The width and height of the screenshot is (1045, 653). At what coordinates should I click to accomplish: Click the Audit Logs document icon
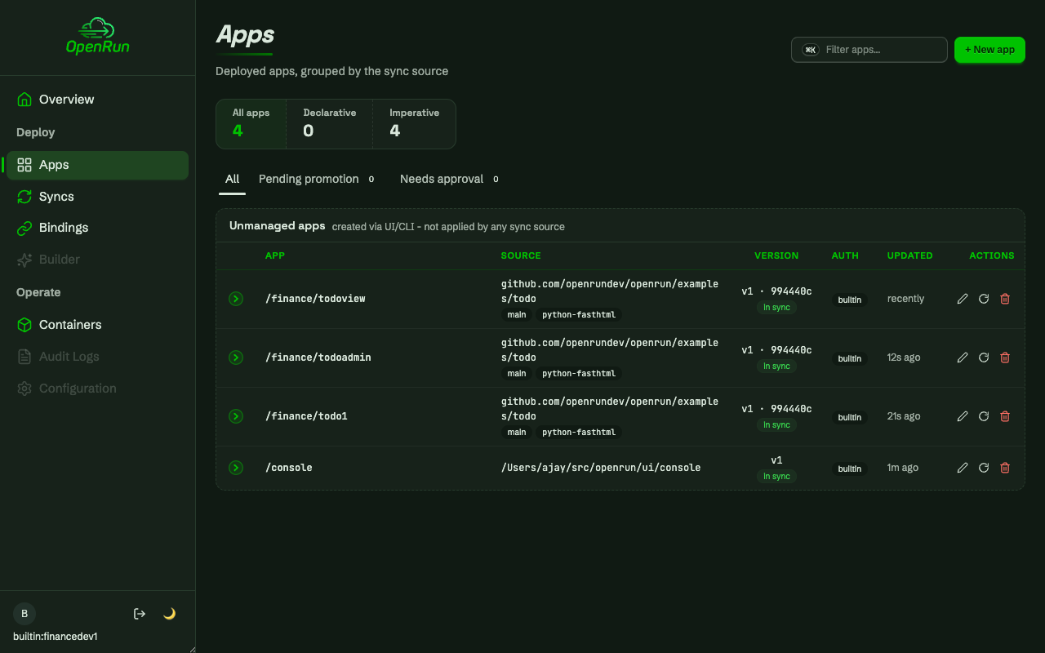tap(24, 357)
